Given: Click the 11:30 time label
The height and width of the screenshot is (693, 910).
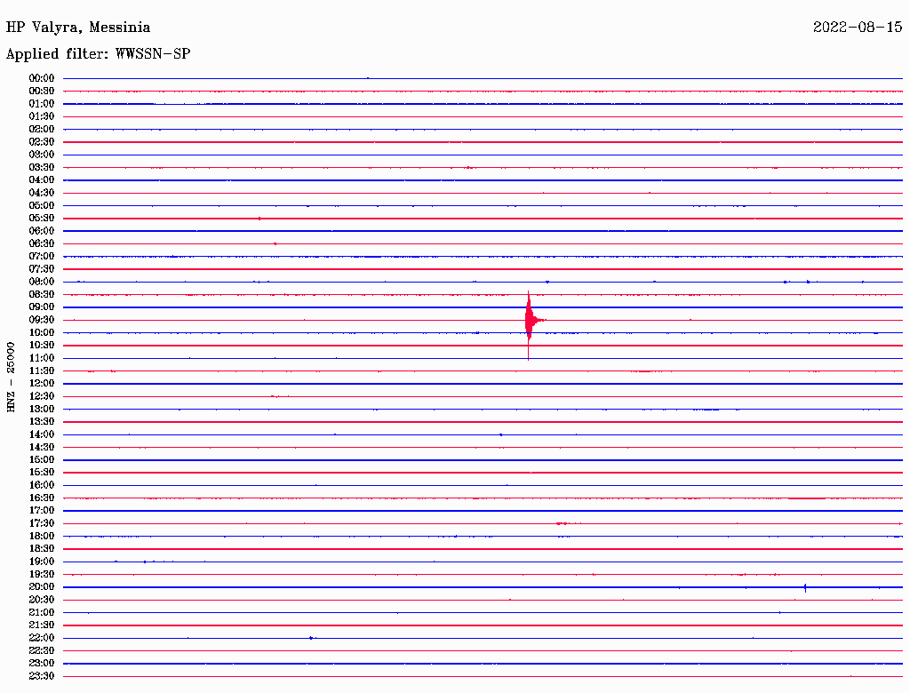Looking at the screenshot, I should 41,370.
